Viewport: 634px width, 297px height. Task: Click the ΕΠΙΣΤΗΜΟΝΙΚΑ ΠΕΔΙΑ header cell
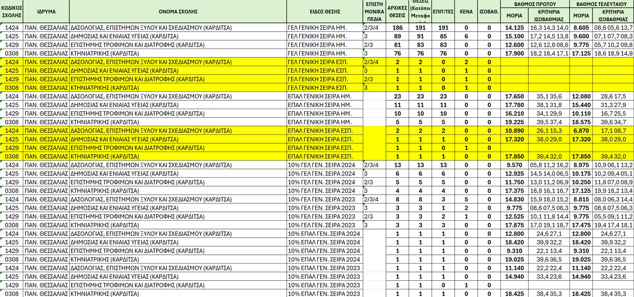point(374,12)
